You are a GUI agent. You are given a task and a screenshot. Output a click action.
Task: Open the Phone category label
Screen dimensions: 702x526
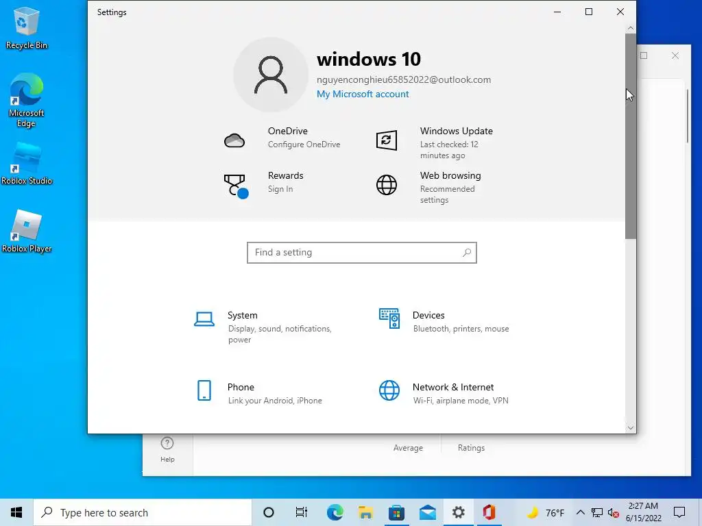pyautogui.click(x=241, y=388)
